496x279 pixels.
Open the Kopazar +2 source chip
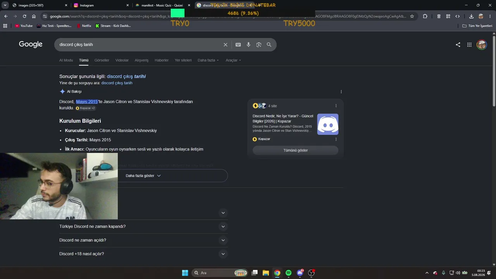pos(85,108)
